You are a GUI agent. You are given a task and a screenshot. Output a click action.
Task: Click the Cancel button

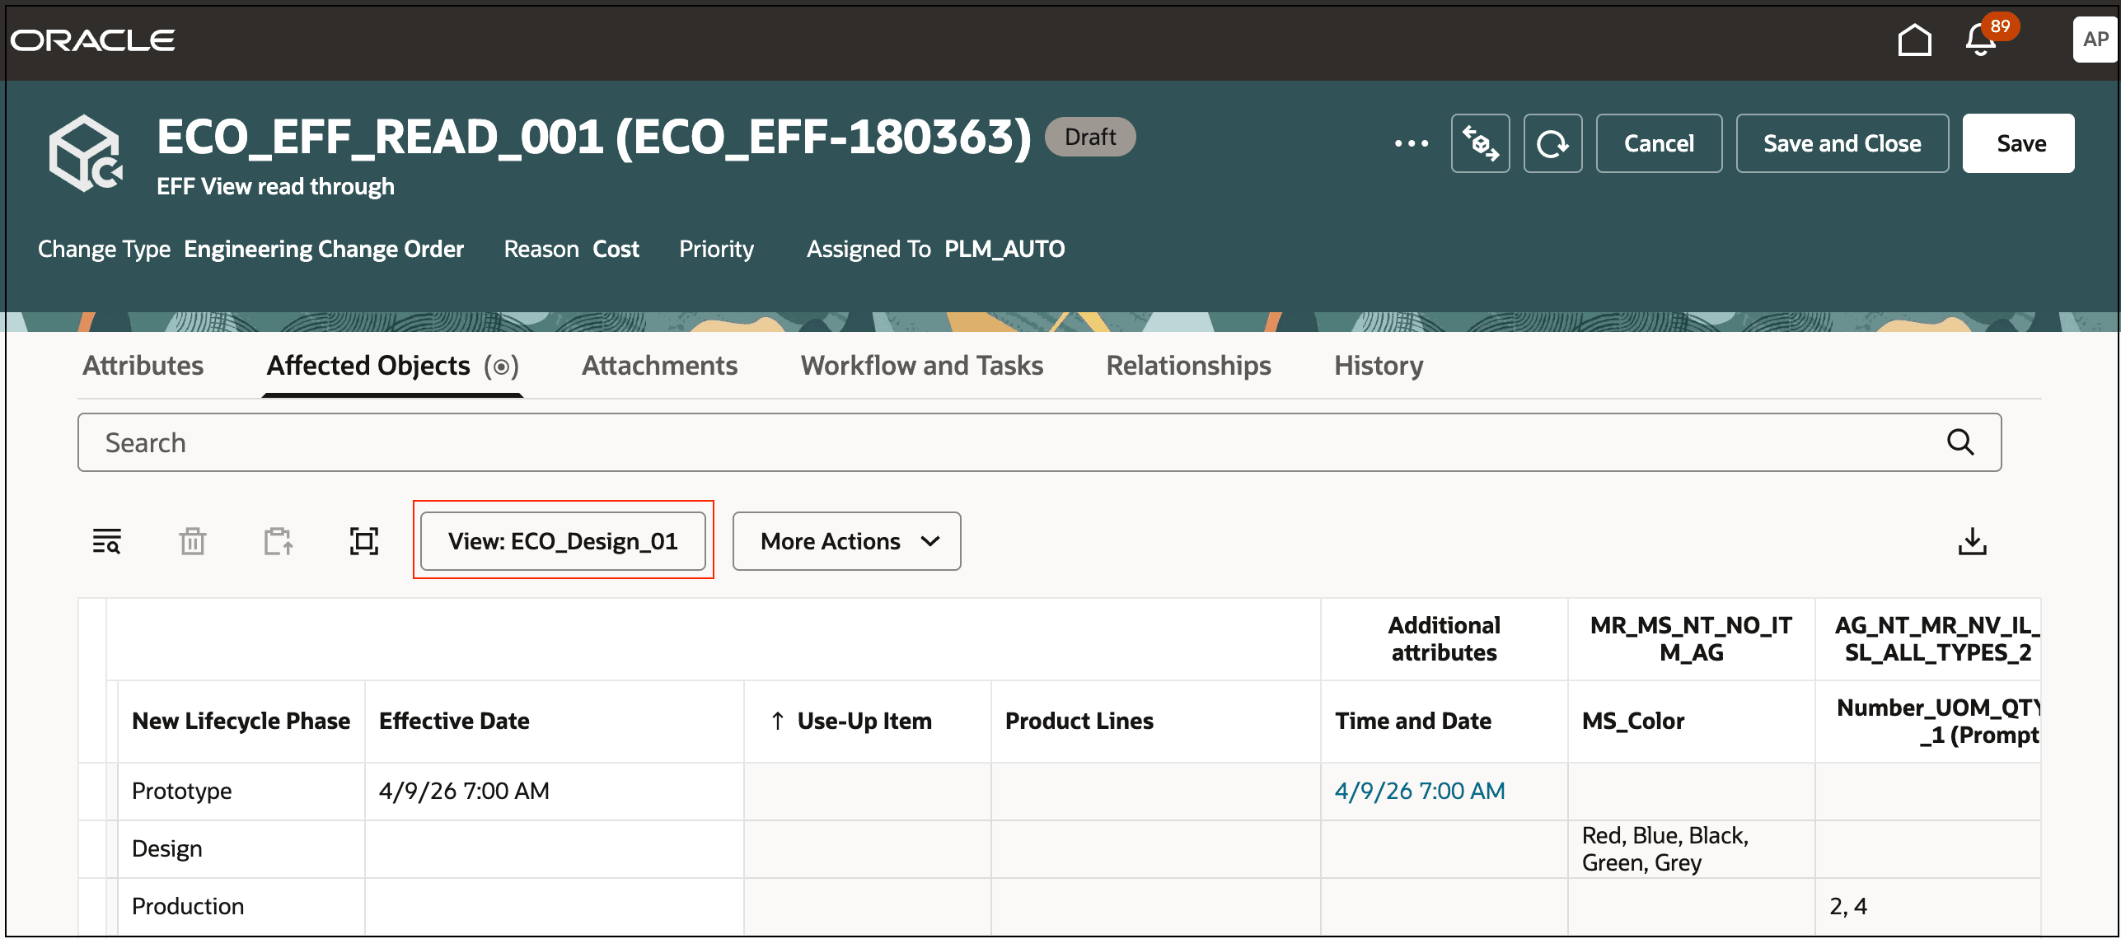1659,143
